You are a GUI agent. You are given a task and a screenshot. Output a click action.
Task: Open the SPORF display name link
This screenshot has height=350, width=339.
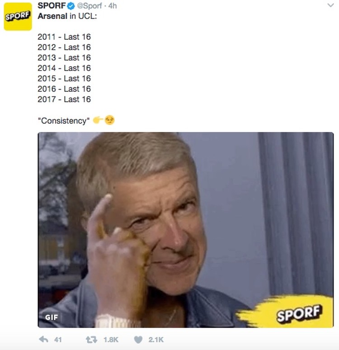tap(52, 5)
